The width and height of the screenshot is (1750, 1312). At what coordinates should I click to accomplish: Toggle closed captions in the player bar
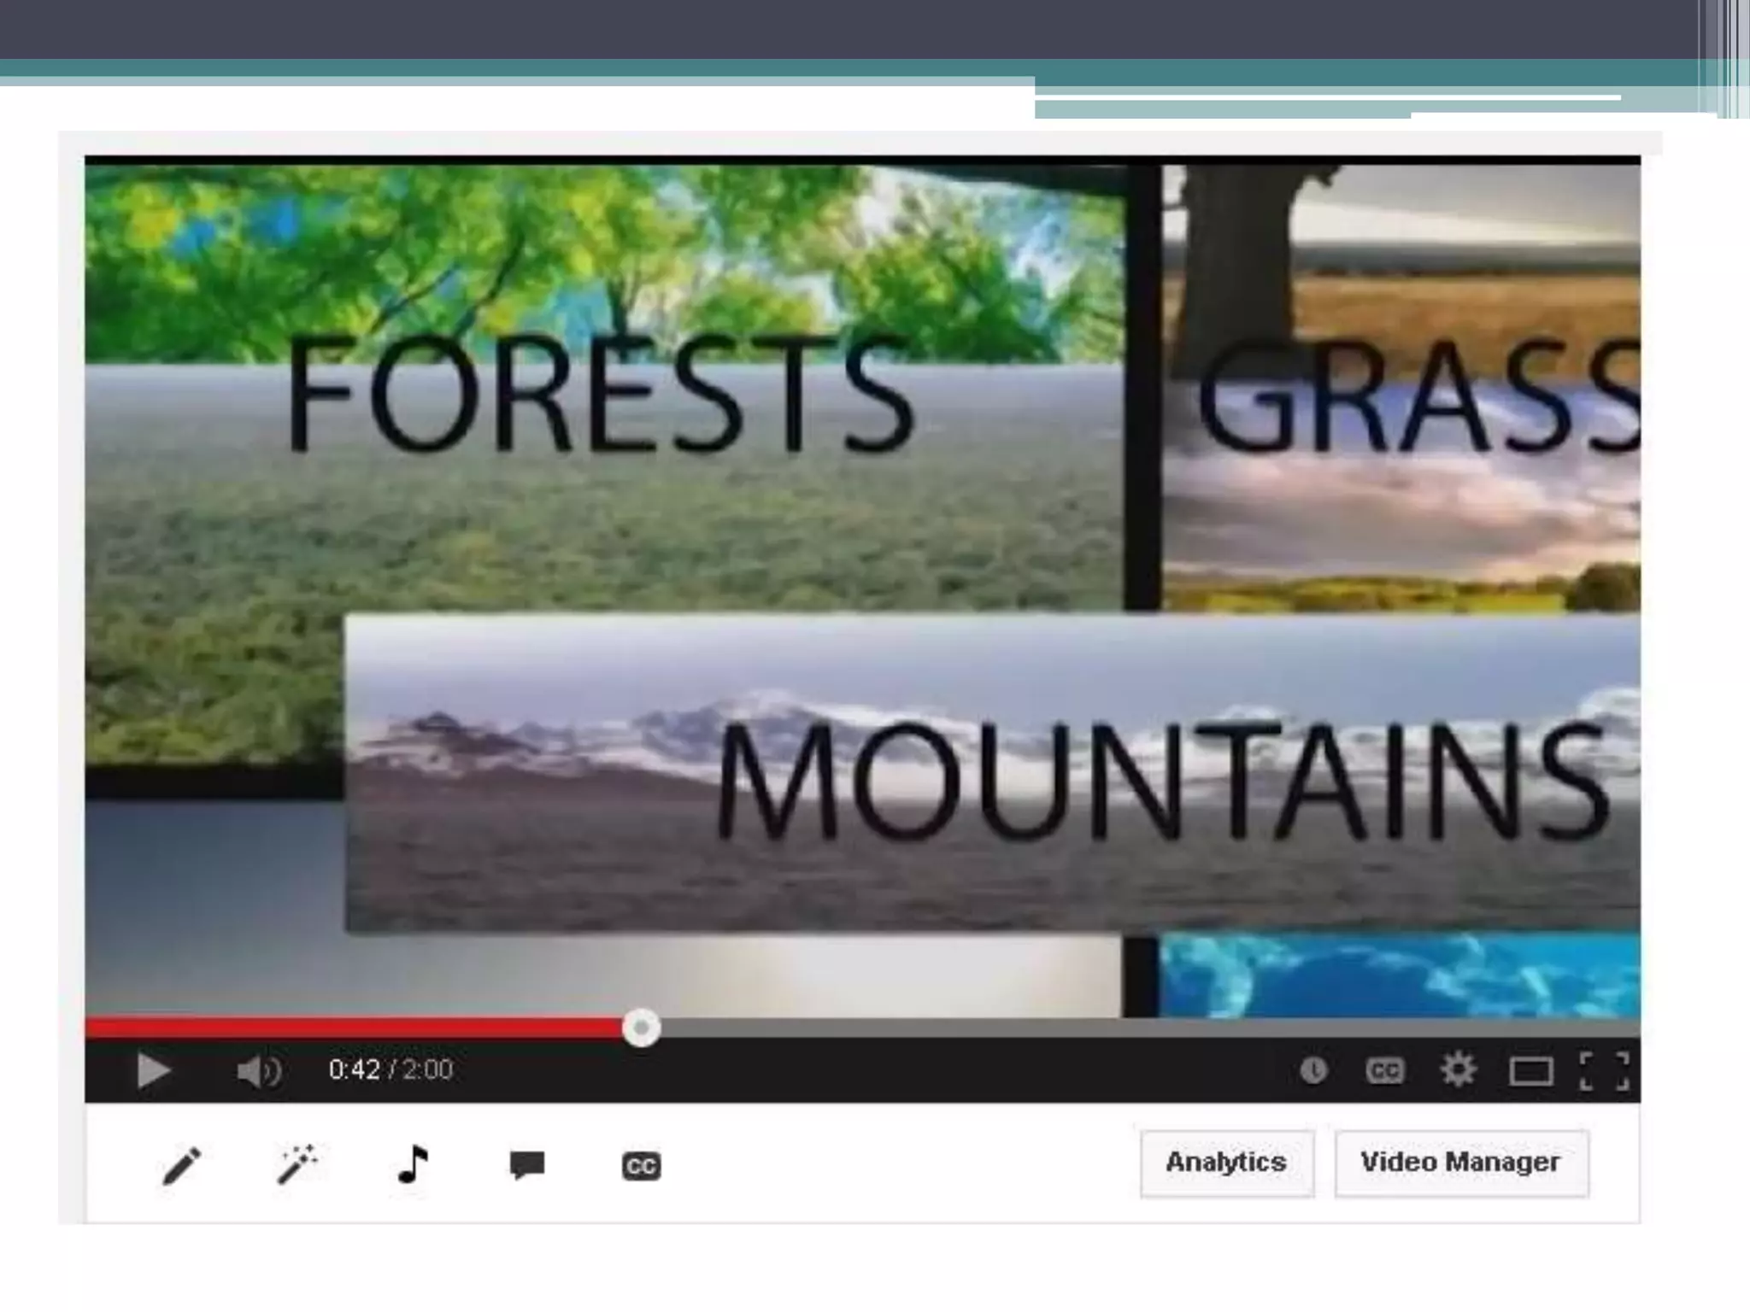pos(1384,1070)
